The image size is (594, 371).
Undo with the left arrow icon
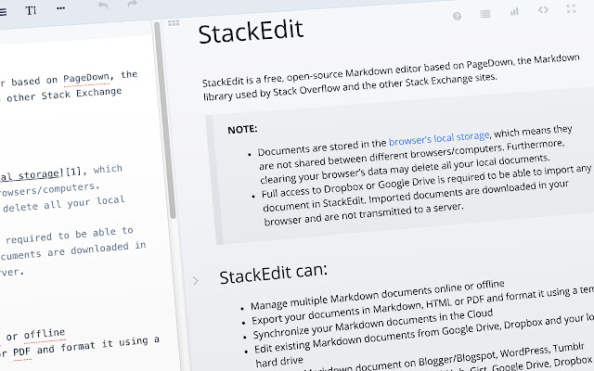103,6
